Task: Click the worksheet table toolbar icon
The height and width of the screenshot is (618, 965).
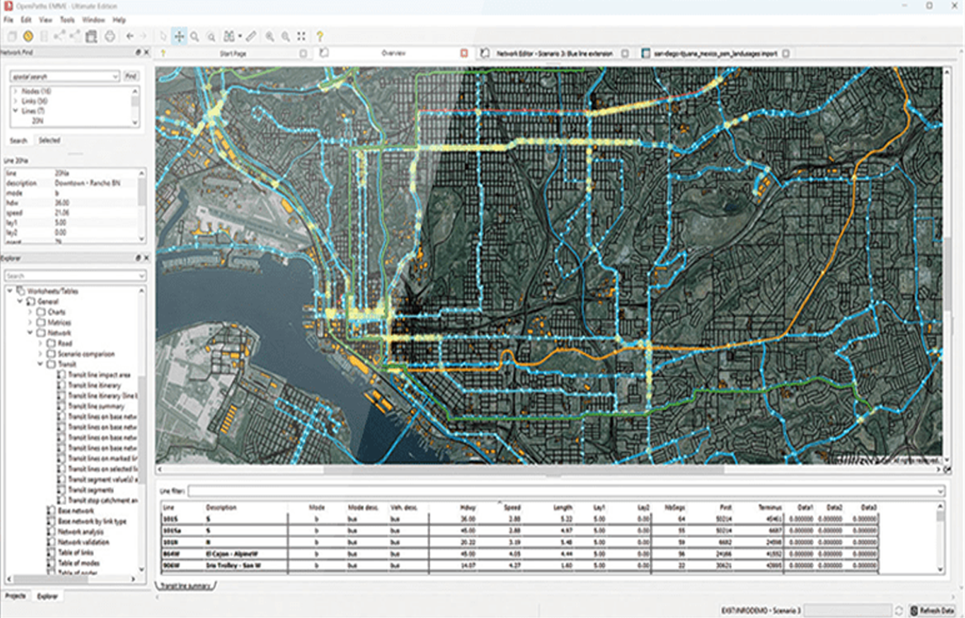Action: (x=92, y=36)
